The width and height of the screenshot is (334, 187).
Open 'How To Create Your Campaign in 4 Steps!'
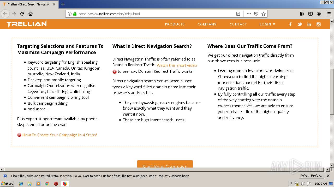pos(59,135)
